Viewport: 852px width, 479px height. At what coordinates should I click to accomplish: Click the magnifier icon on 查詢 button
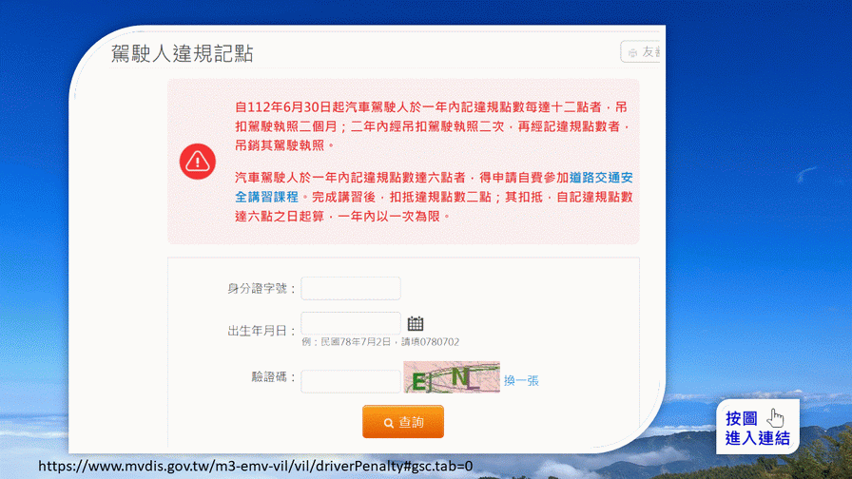click(x=389, y=423)
